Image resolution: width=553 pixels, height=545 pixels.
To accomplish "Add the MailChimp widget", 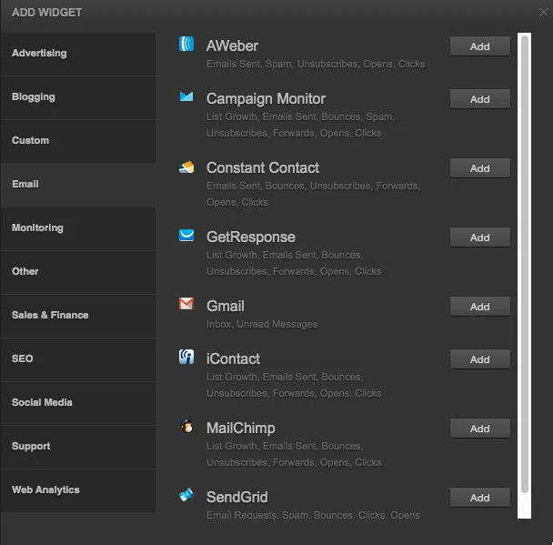I will pos(479,429).
